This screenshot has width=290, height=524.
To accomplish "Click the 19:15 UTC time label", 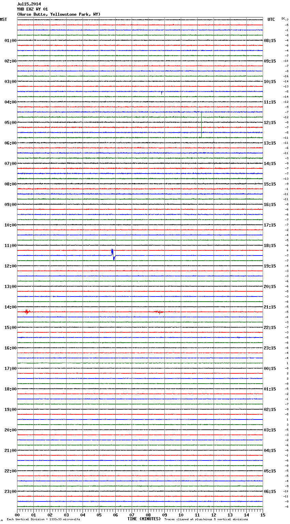I will 270,266.
